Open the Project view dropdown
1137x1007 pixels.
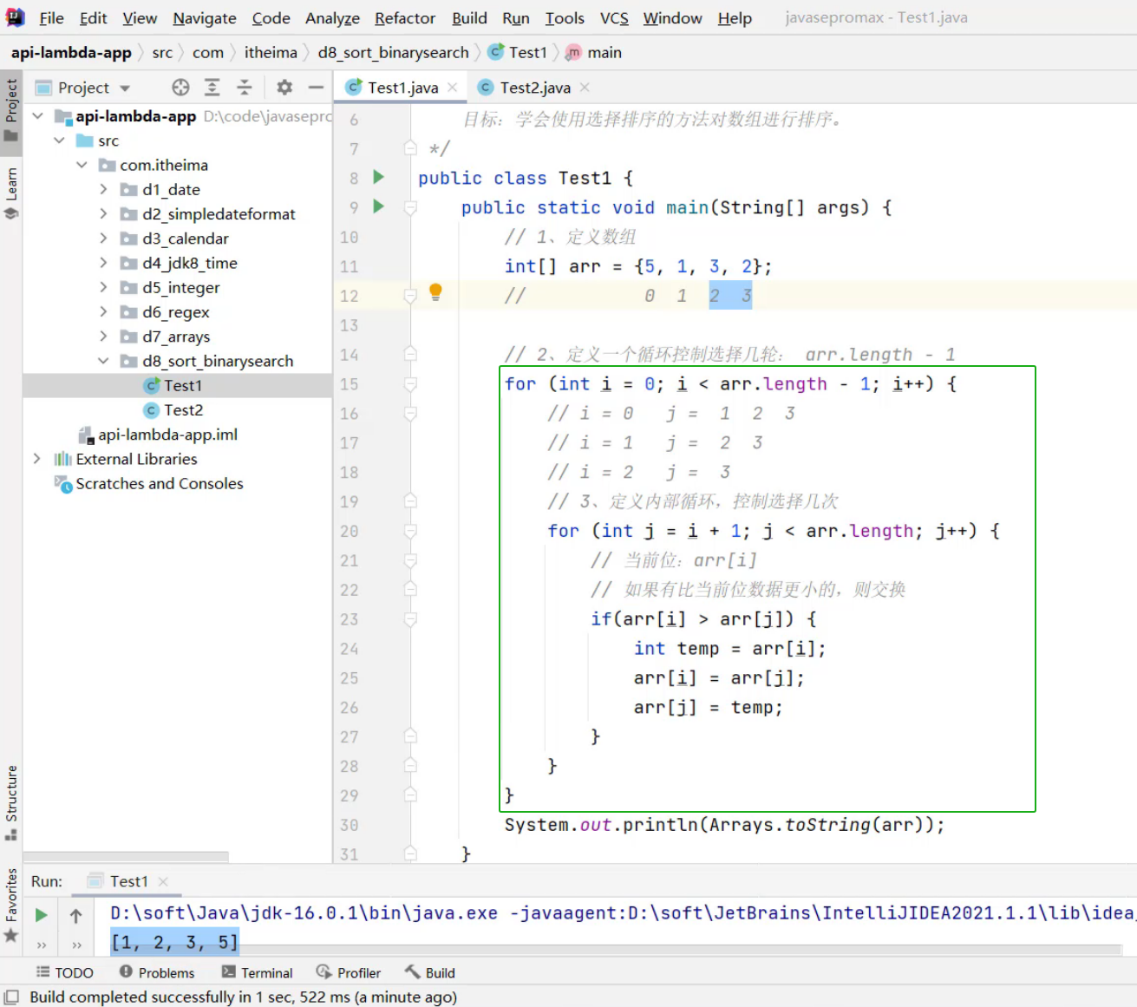tap(125, 88)
